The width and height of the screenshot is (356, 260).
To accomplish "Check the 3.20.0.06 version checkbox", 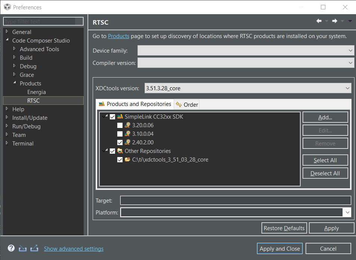I will pyautogui.click(x=120, y=125).
